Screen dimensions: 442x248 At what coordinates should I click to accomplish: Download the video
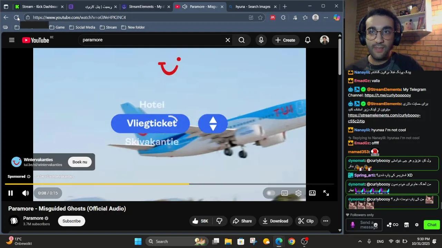[x=275, y=221]
